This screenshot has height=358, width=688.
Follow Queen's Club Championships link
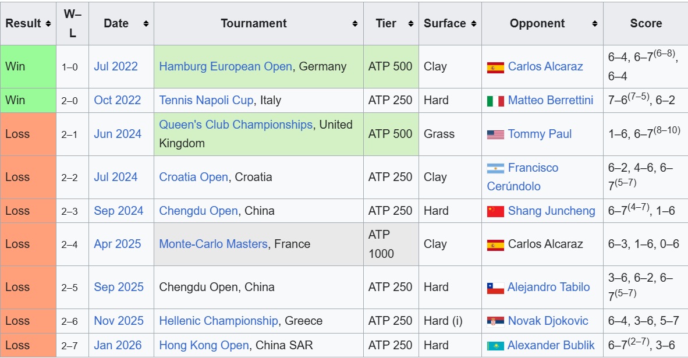click(x=236, y=125)
